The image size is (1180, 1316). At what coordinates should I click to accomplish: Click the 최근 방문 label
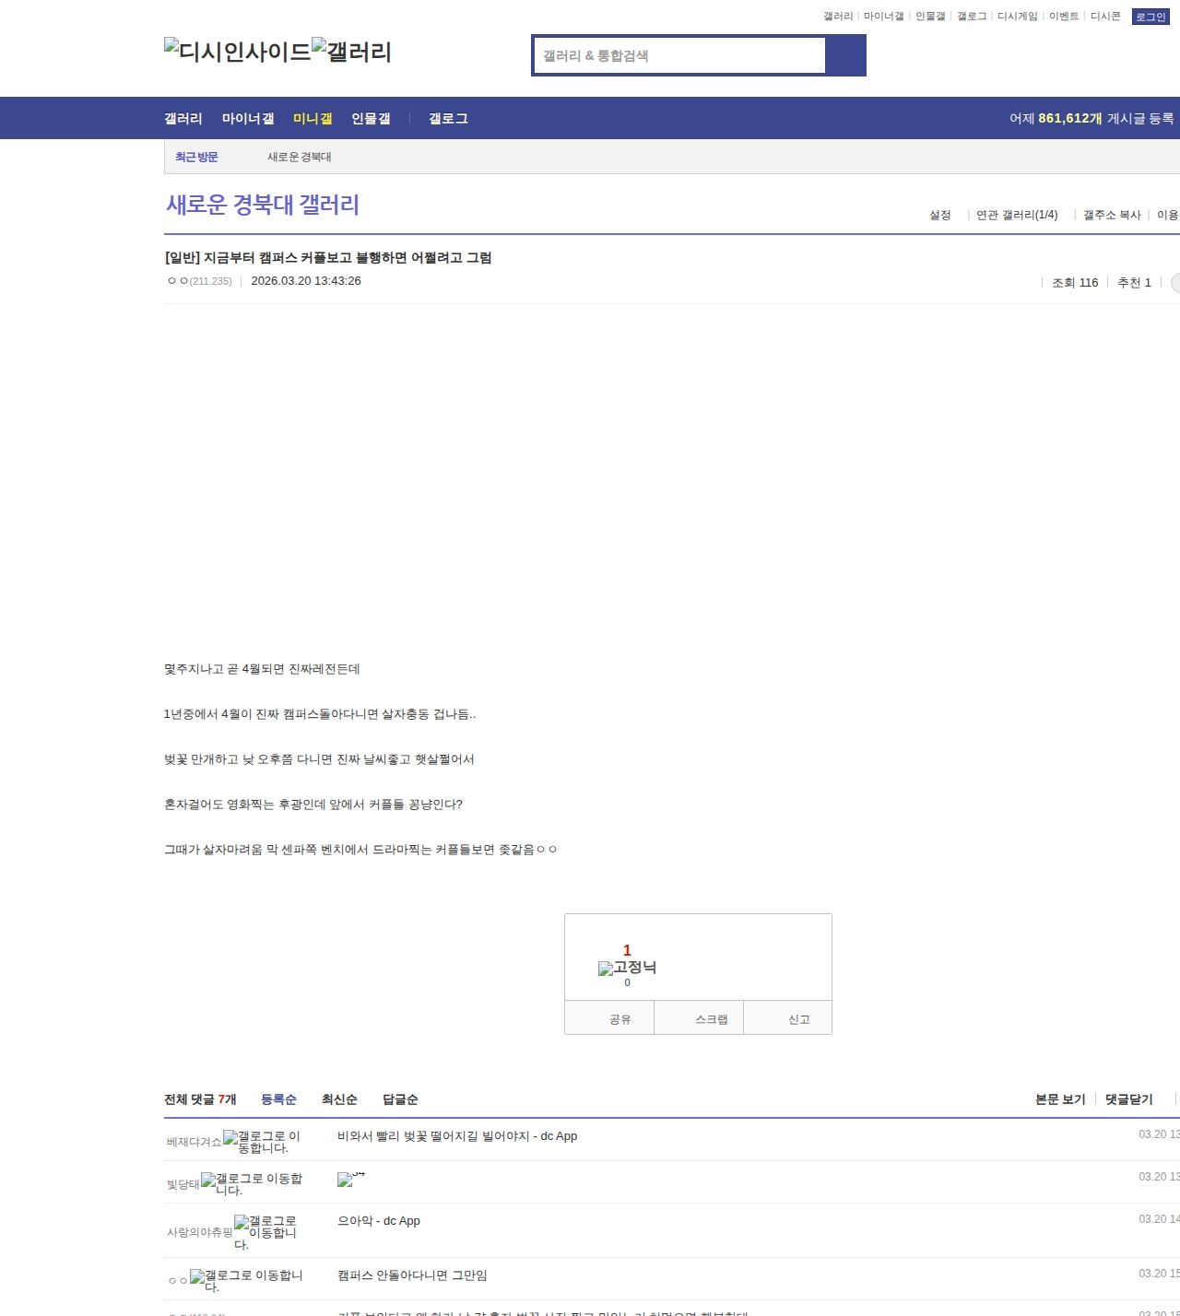pos(196,158)
